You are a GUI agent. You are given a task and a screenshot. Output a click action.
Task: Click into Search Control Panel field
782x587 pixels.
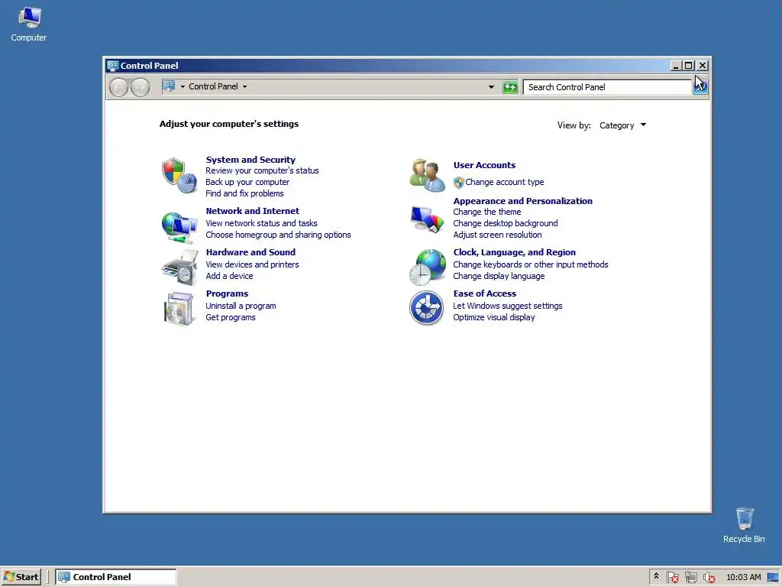(x=607, y=87)
